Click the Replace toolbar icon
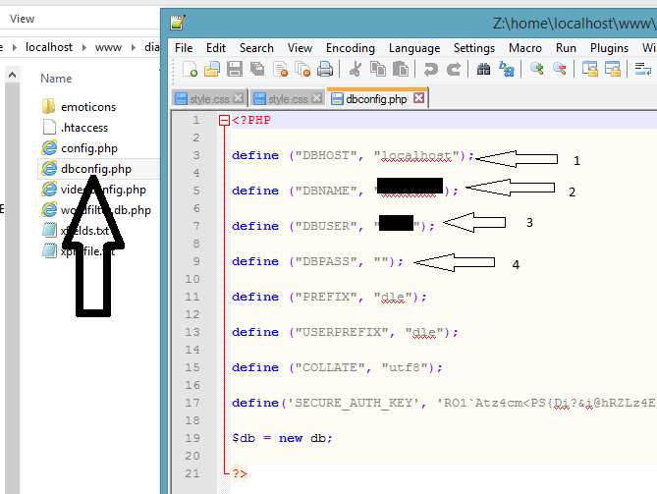This screenshot has height=494, width=657. tap(507, 69)
